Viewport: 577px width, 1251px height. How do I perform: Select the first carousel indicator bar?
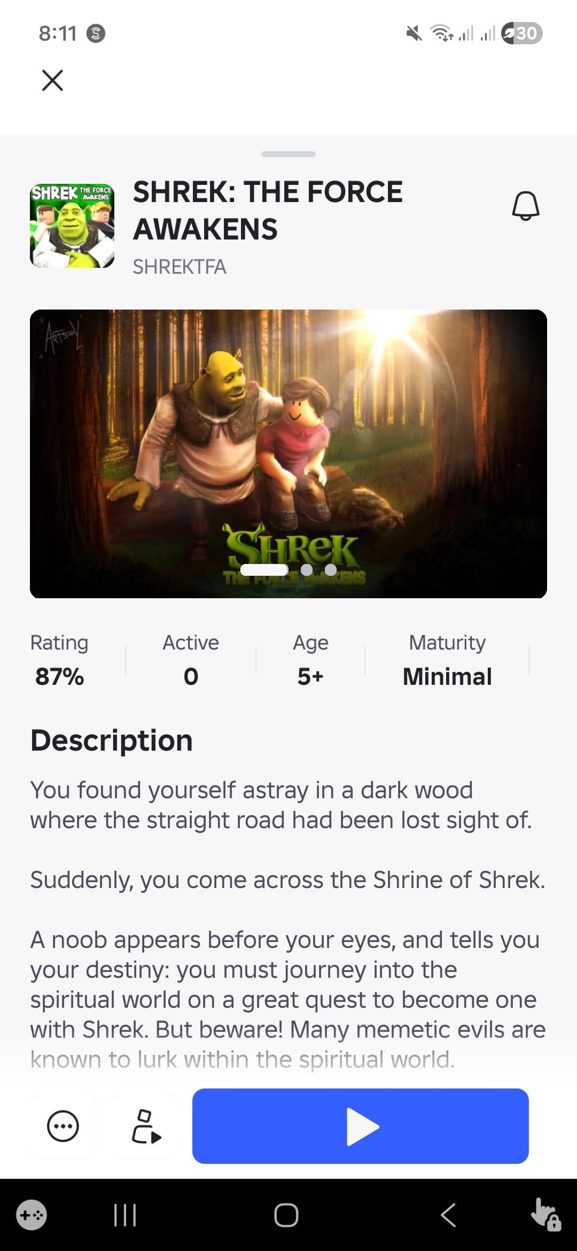point(264,570)
